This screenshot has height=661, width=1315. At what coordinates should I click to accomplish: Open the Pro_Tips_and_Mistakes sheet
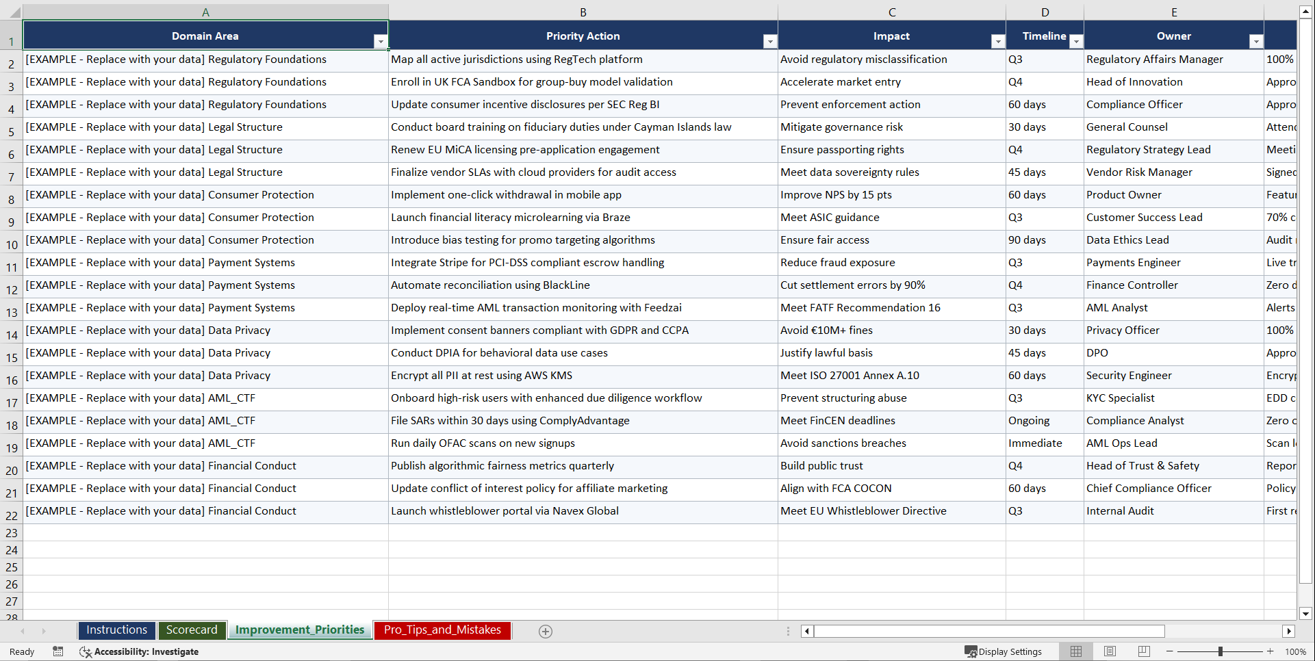(x=442, y=630)
